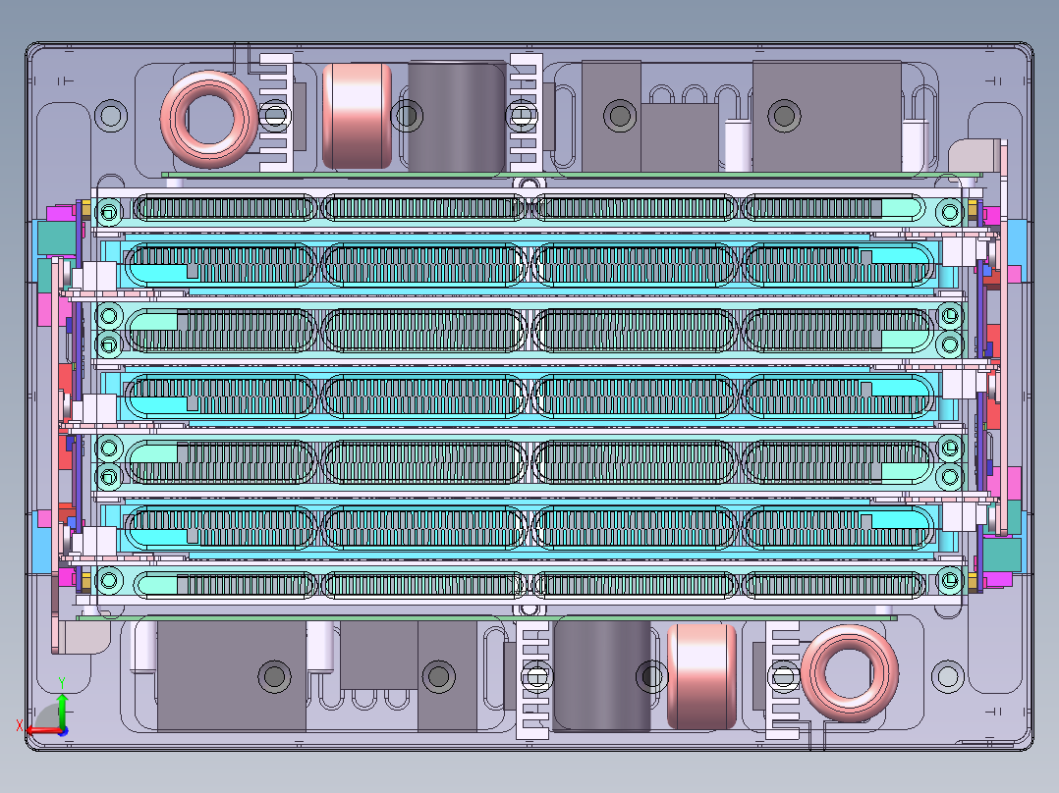Select the pink toroid coil in upper-left
Viewport: 1059px width, 793px height.
point(209,120)
